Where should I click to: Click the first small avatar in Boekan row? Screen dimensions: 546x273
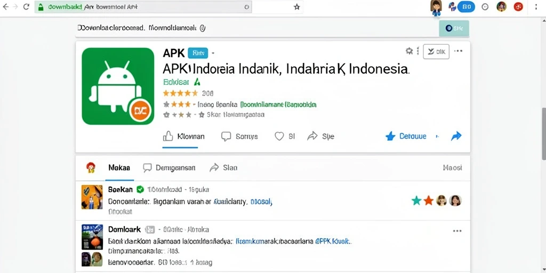point(441,200)
